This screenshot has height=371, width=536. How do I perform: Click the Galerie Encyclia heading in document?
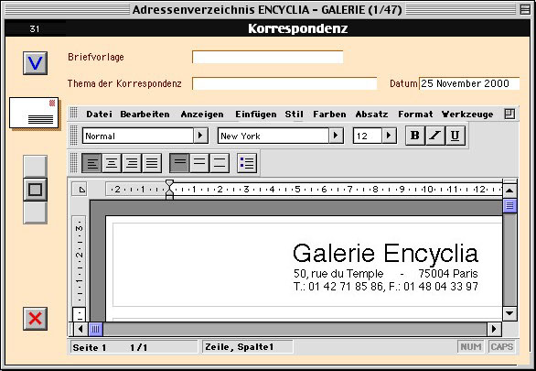(x=385, y=253)
